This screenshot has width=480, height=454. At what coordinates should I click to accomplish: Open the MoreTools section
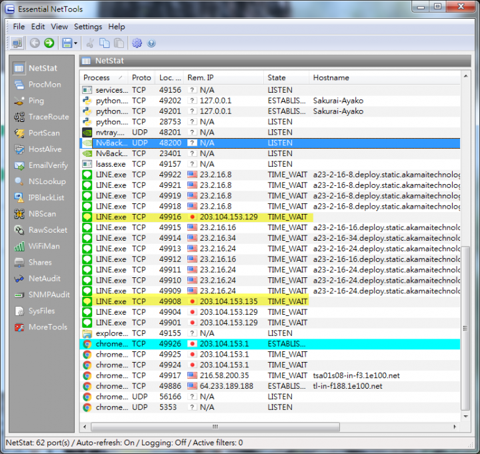41,327
